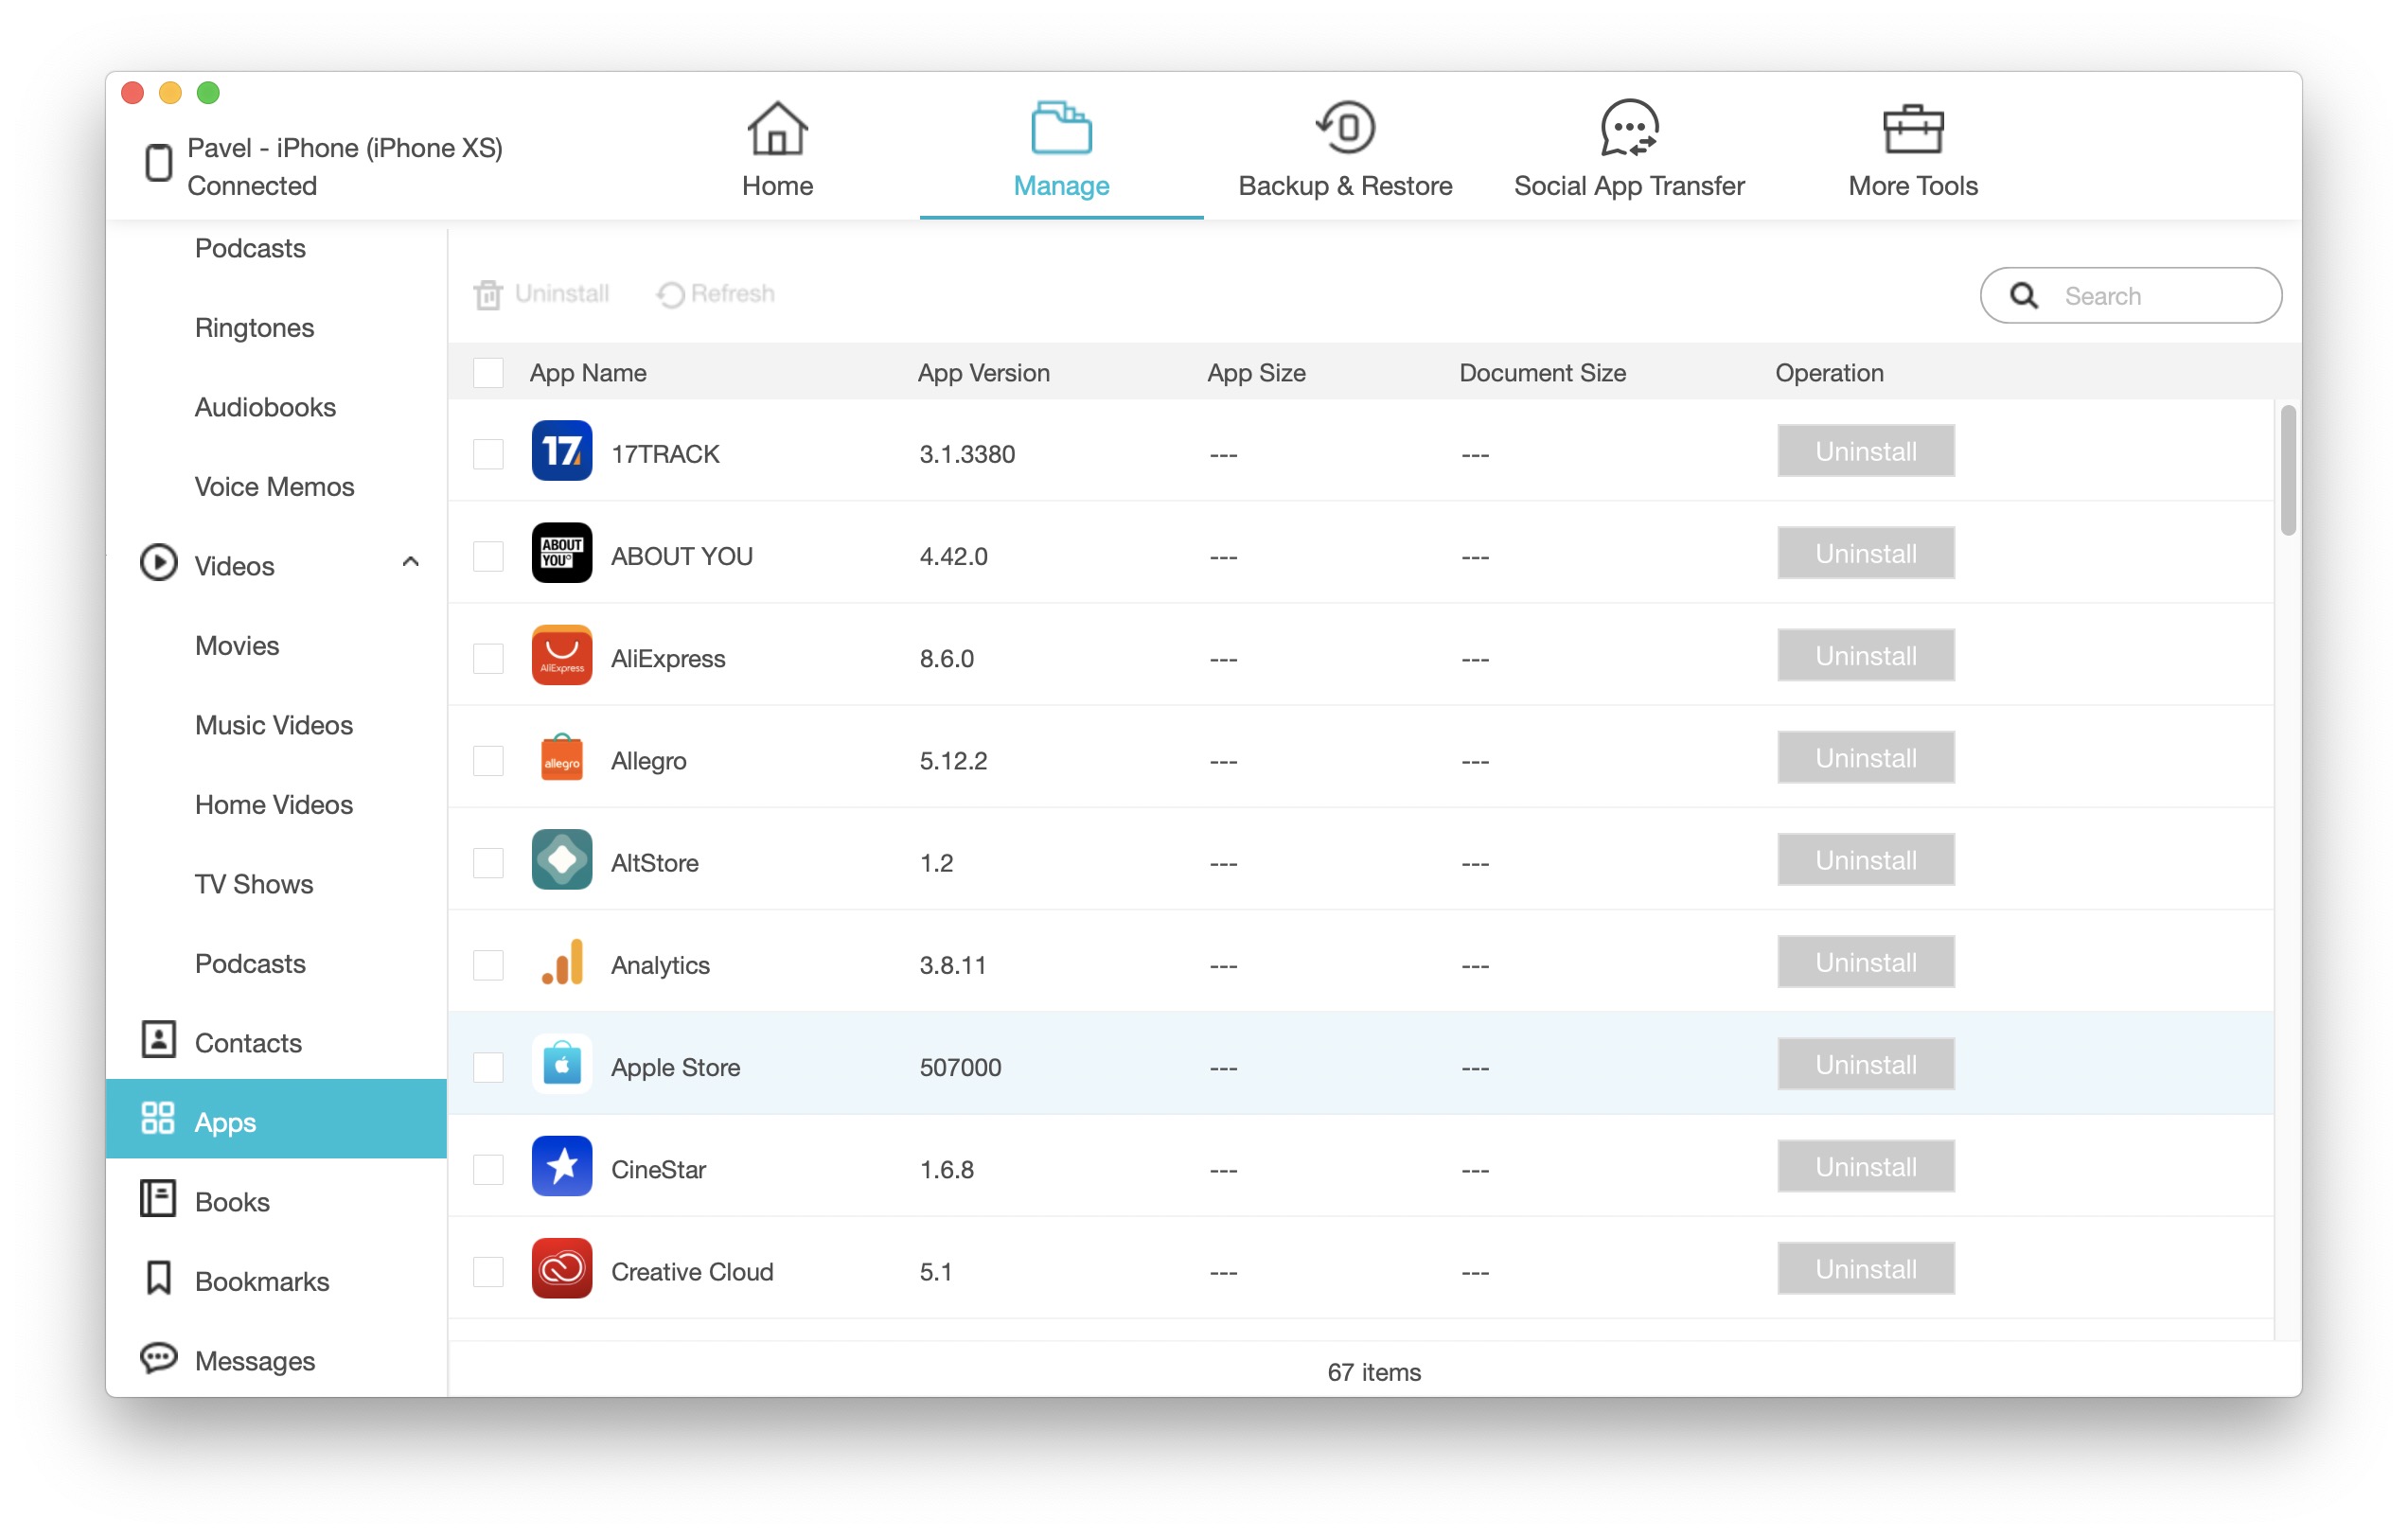Toggle the select-all header checkbox

(x=488, y=373)
